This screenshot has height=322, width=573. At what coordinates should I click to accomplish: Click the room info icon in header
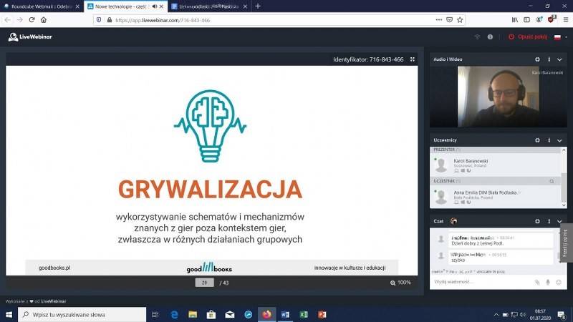491,36
